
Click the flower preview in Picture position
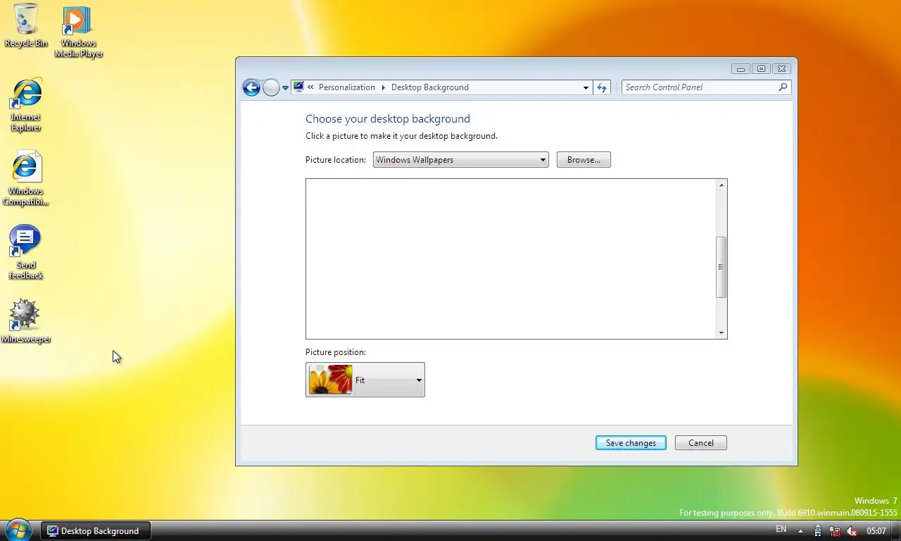[x=331, y=380]
